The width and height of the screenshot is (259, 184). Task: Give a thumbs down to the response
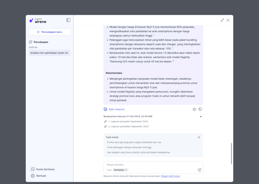click(x=200, y=109)
